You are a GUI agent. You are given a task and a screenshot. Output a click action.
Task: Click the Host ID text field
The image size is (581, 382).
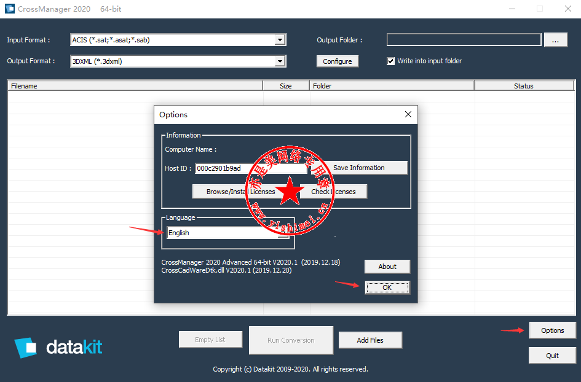click(251, 168)
